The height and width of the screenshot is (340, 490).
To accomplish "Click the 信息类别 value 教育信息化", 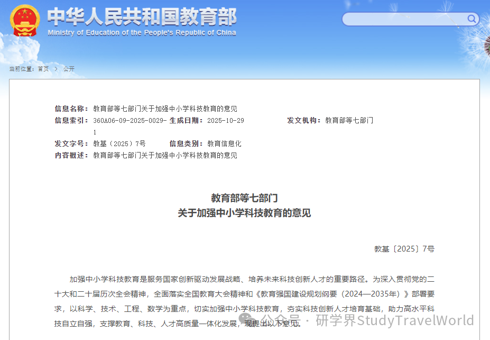I will [x=224, y=143].
